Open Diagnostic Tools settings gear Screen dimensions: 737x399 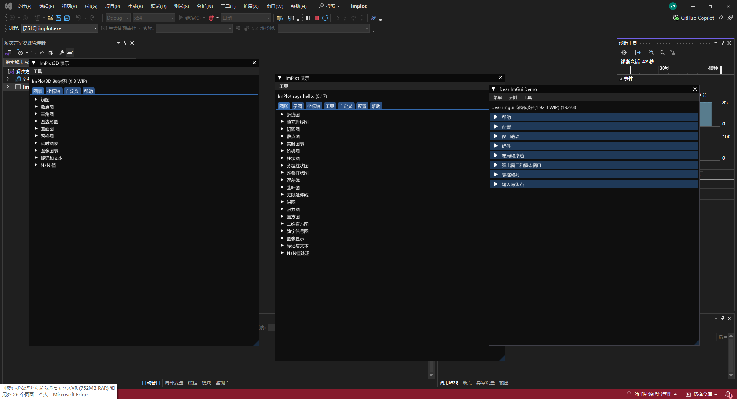click(624, 53)
